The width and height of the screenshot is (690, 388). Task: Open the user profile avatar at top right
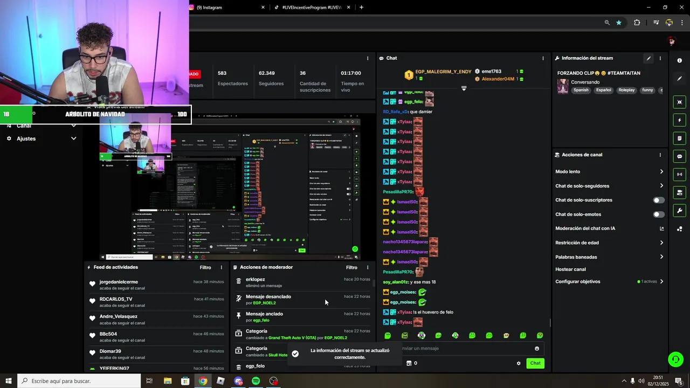point(671,41)
